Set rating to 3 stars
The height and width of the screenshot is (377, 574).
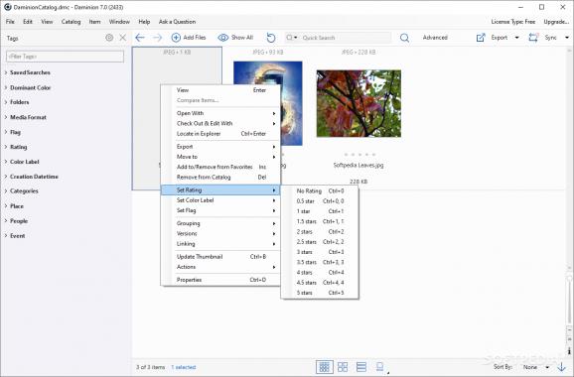tap(320, 252)
